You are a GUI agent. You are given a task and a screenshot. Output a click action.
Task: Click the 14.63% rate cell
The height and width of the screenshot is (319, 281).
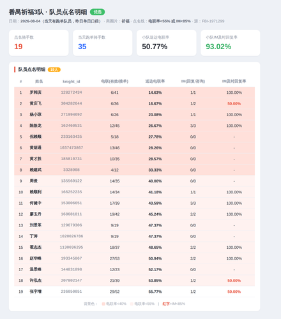[155, 93]
